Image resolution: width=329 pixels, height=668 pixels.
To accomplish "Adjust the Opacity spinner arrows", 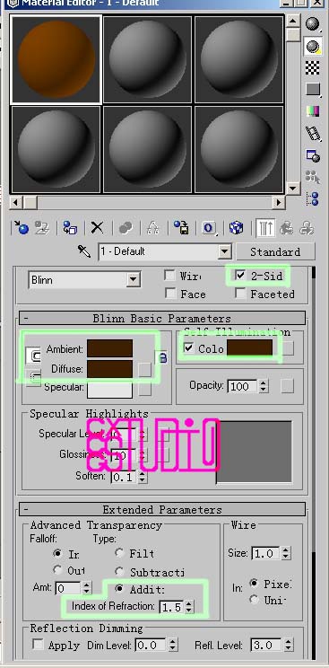I will (264, 386).
